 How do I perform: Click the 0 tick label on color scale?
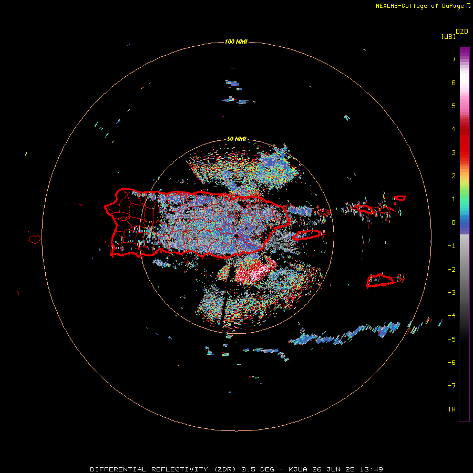pyautogui.click(x=454, y=223)
